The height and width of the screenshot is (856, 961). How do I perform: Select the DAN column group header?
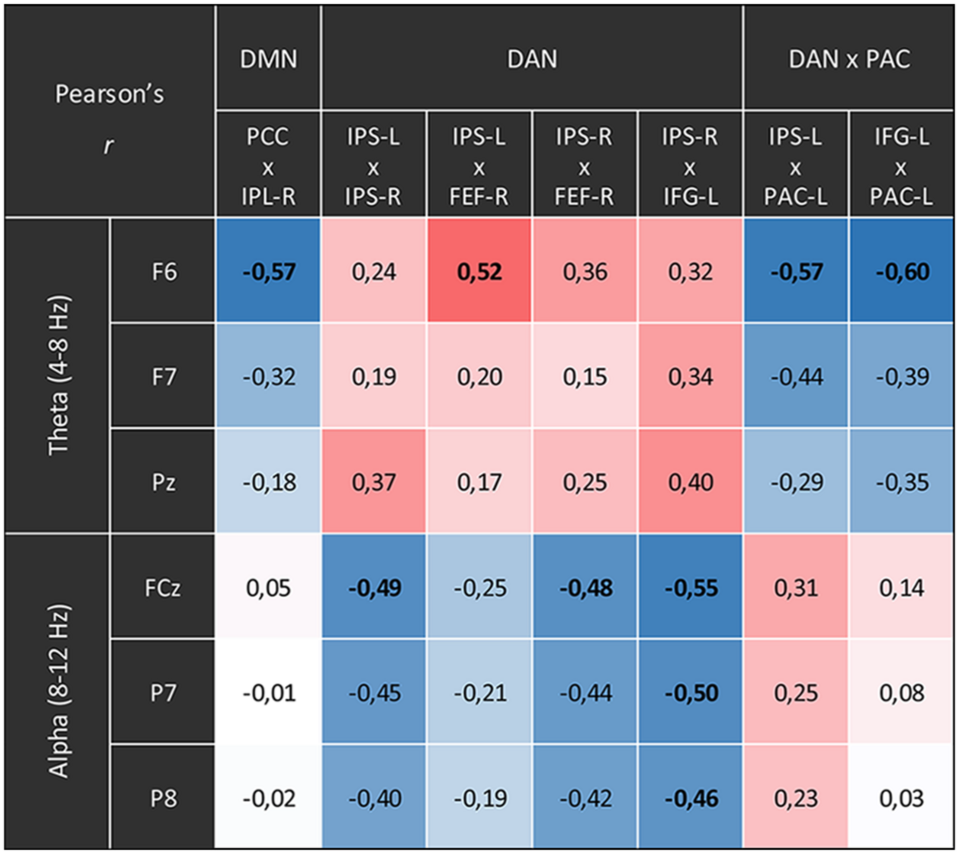click(x=532, y=59)
